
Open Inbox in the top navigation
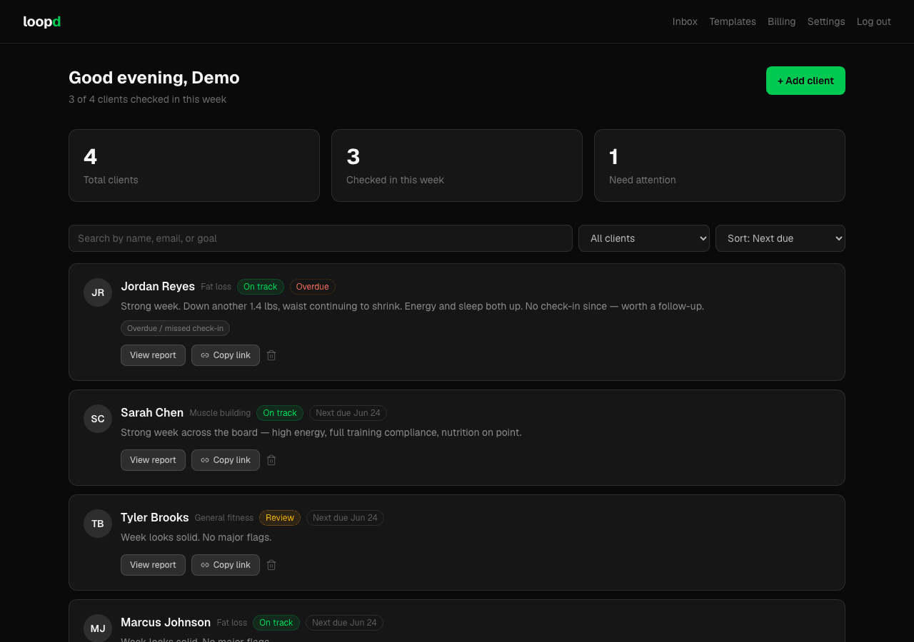(x=685, y=21)
